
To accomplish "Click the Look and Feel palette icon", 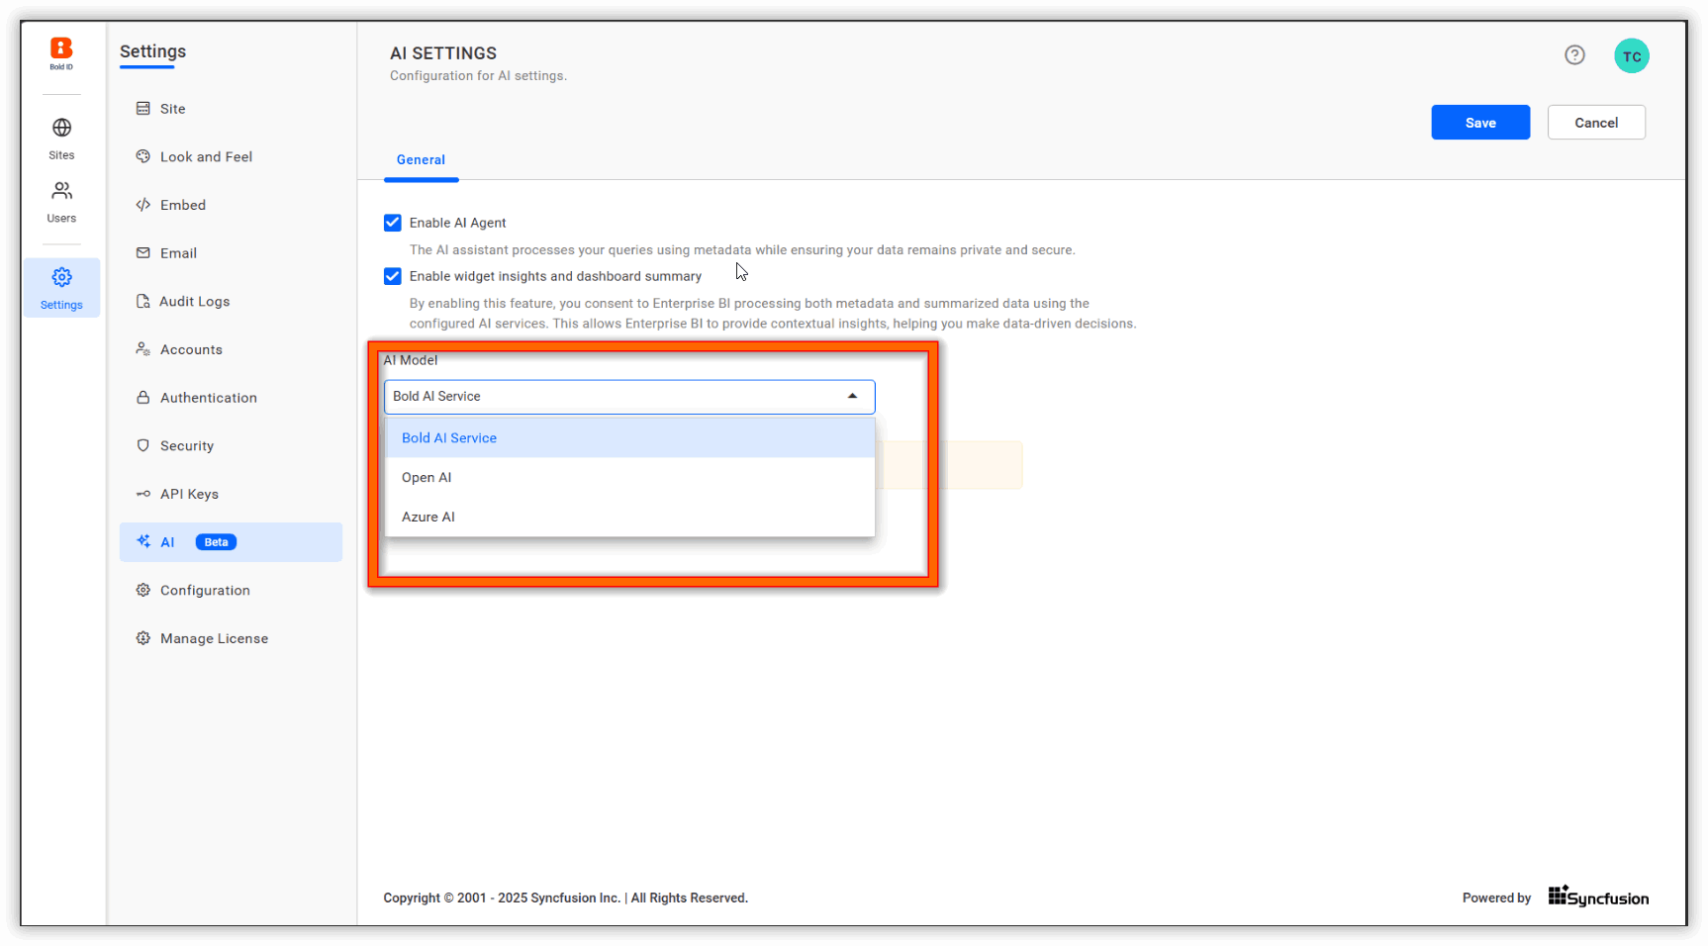I will pos(143,156).
